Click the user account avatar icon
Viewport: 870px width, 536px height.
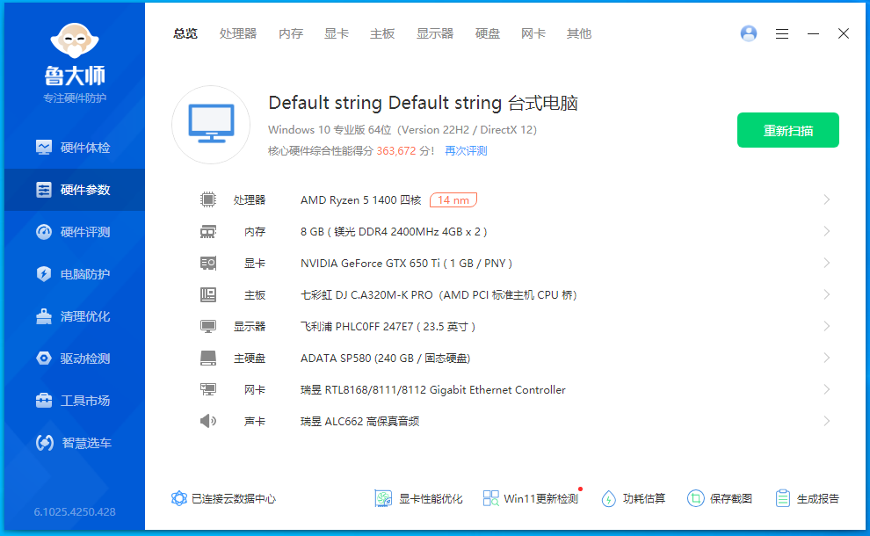(x=749, y=33)
